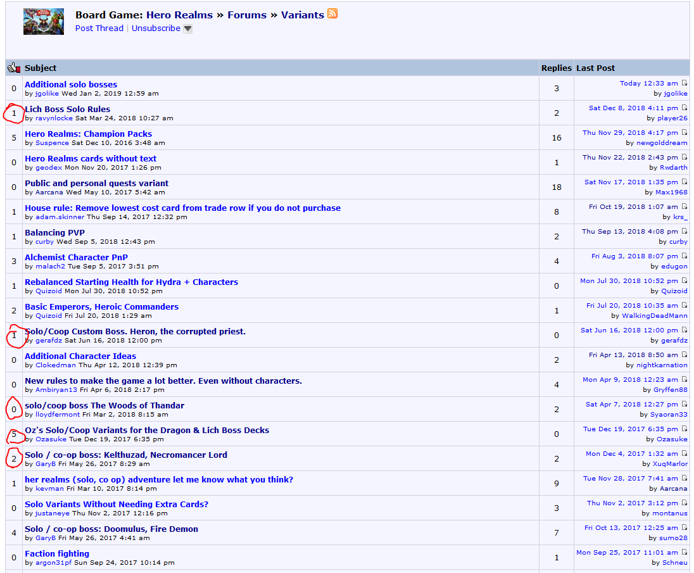The height and width of the screenshot is (573, 694).
Task: Go to last post icon for Lich Boss Solo Rules
Action: [x=685, y=108]
